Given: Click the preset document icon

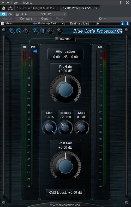Looking at the screenshot, I should point(17,14).
